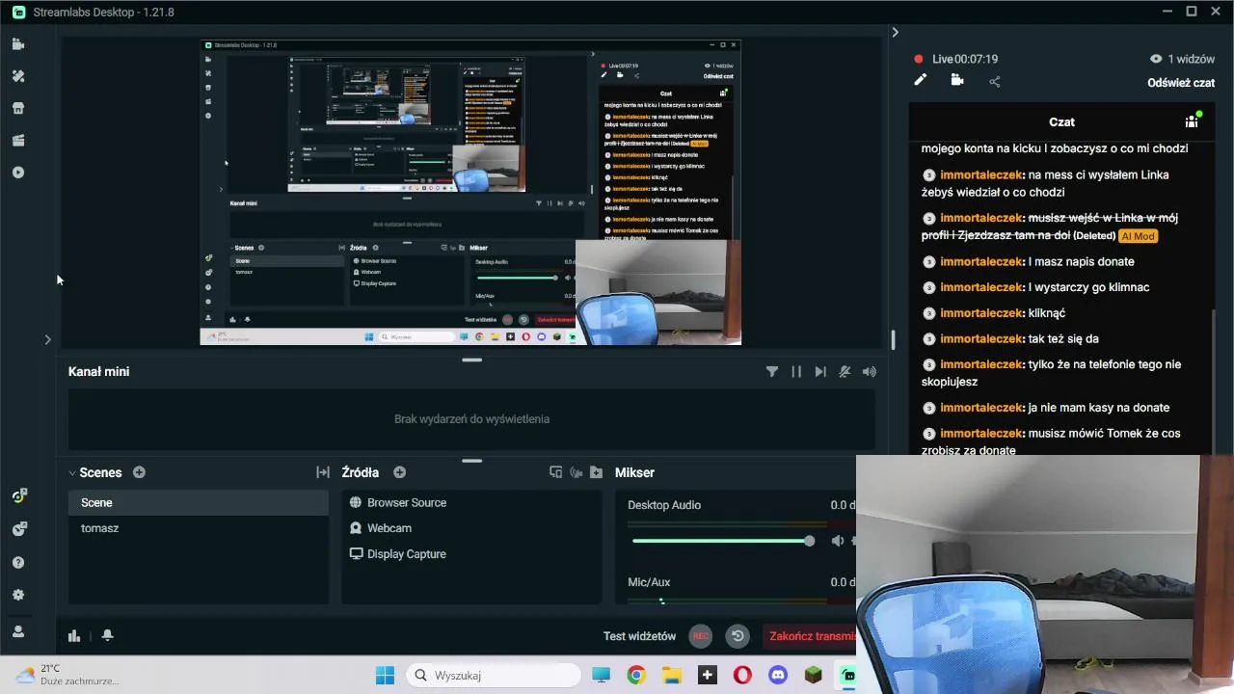The width and height of the screenshot is (1234, 694).
Task: Select the tomasz scene
Action: (x=199, y=528)
